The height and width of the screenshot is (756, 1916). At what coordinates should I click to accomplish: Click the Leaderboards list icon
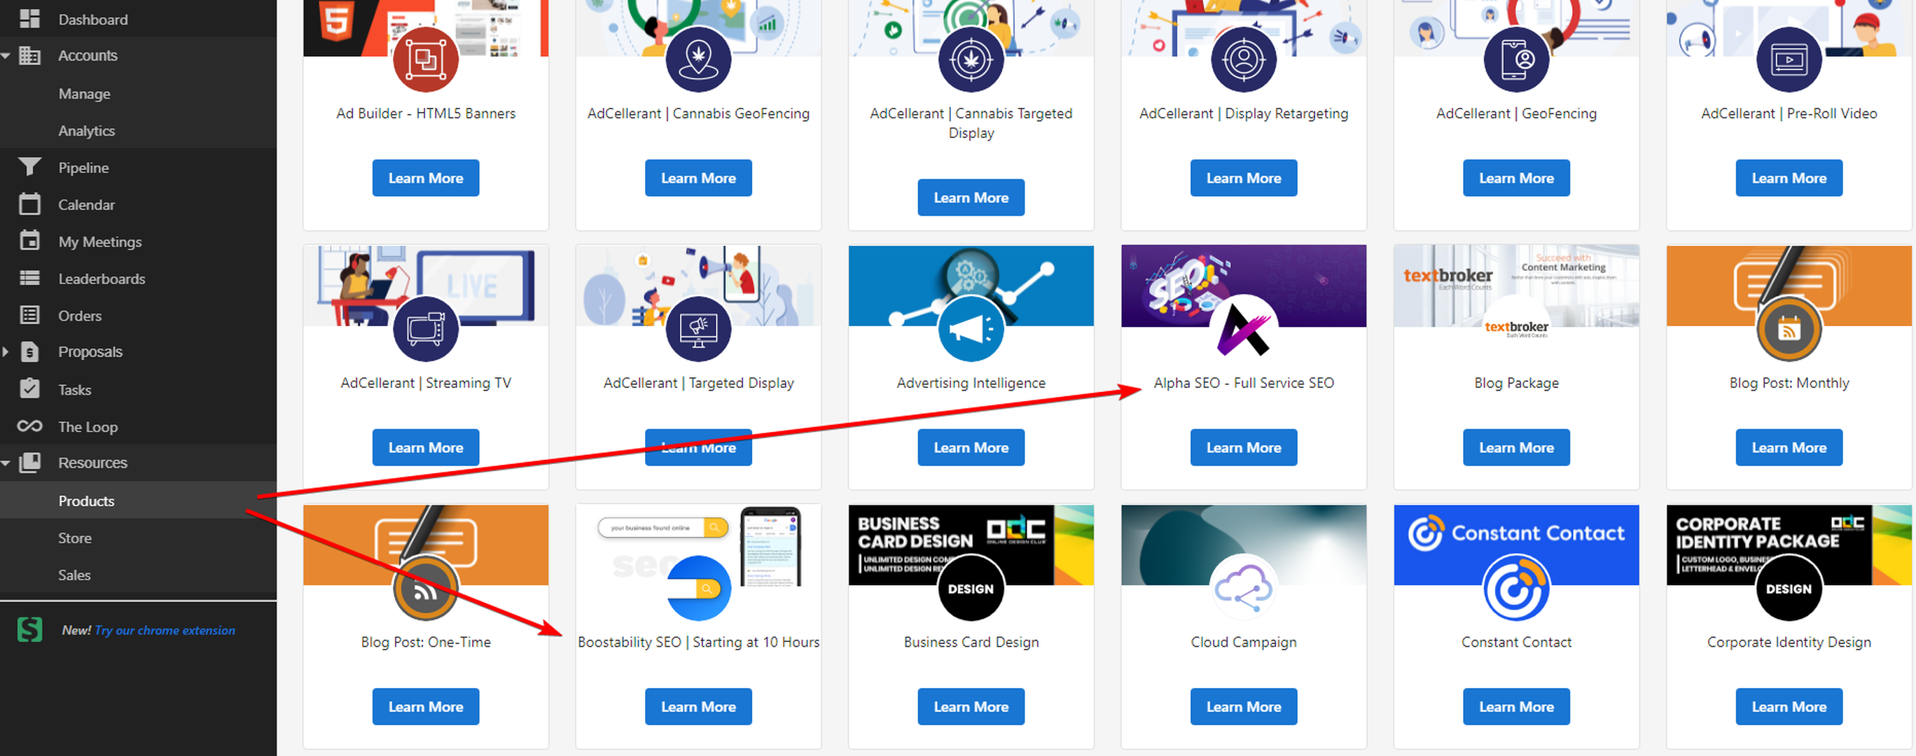[x=29, y=278]
